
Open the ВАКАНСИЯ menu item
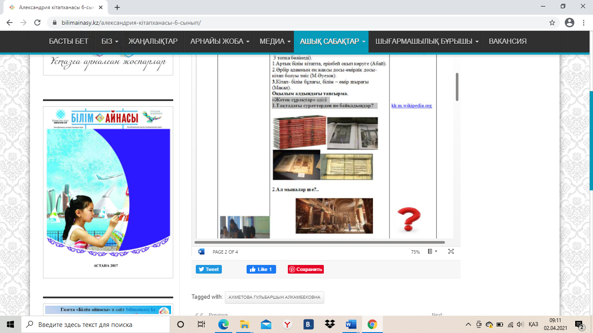click(508, 42)
